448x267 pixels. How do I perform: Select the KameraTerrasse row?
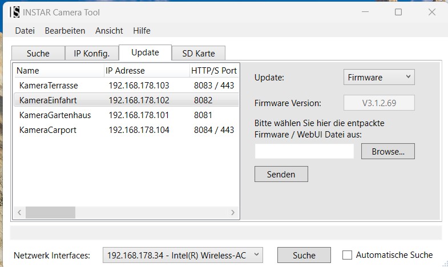(126, 86)
